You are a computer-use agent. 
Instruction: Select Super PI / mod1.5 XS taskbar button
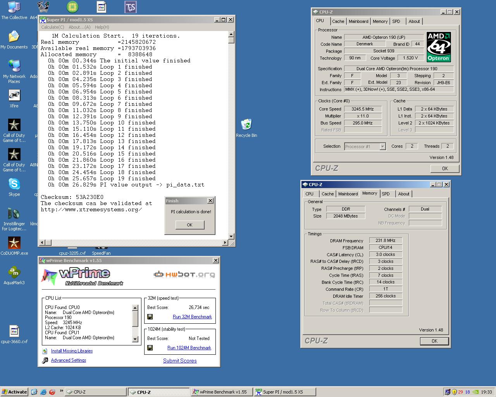pos(284,392)
